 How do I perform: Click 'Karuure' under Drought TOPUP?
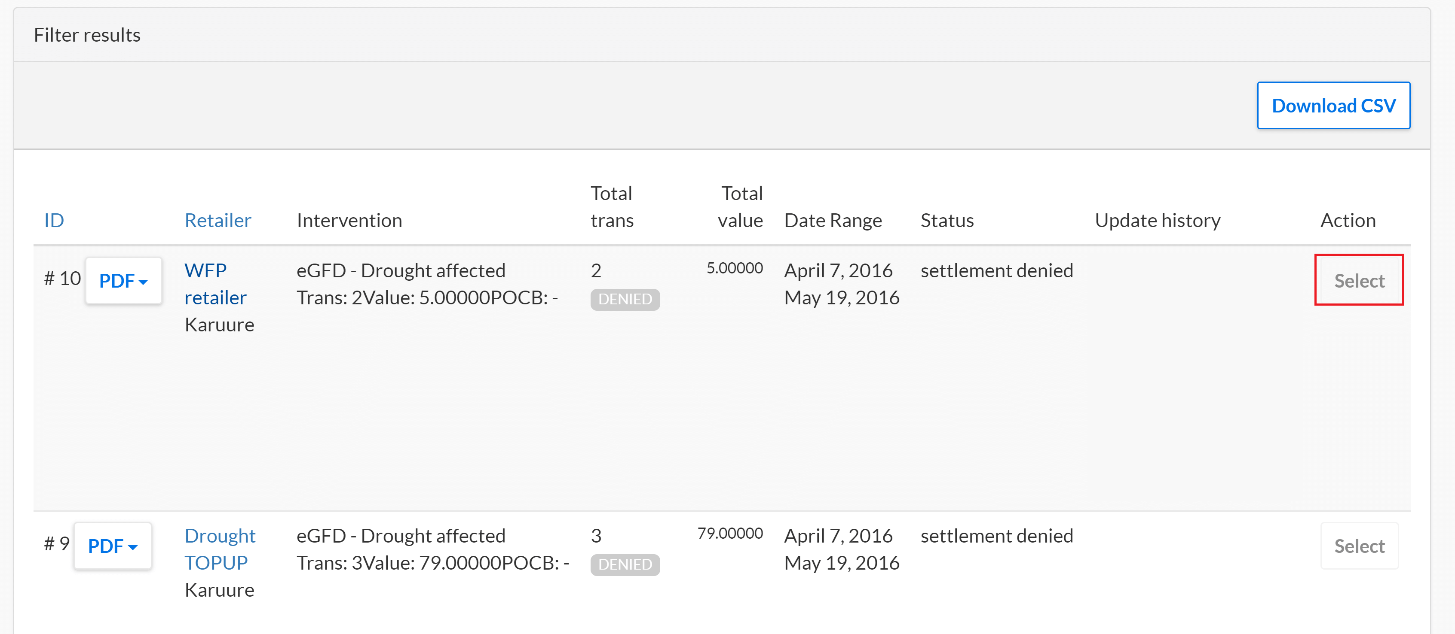coord(219,589)
